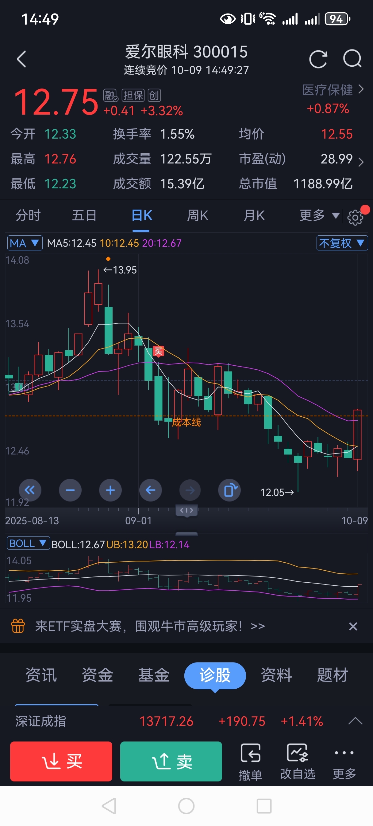Tap the 13.95 high price label
This screenshot has width=373, height=826.
pyautogui.click(x=120, y=270)
